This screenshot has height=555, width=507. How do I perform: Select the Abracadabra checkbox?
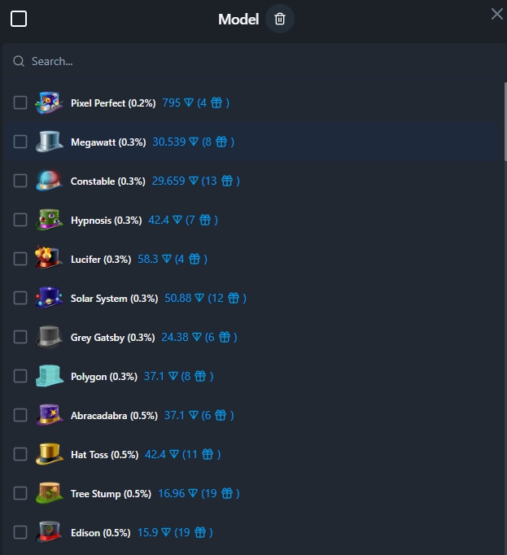pyautogui.click(x=20, y=415)
